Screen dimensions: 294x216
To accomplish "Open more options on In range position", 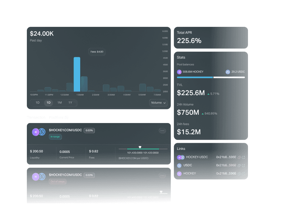I will 162,131.
